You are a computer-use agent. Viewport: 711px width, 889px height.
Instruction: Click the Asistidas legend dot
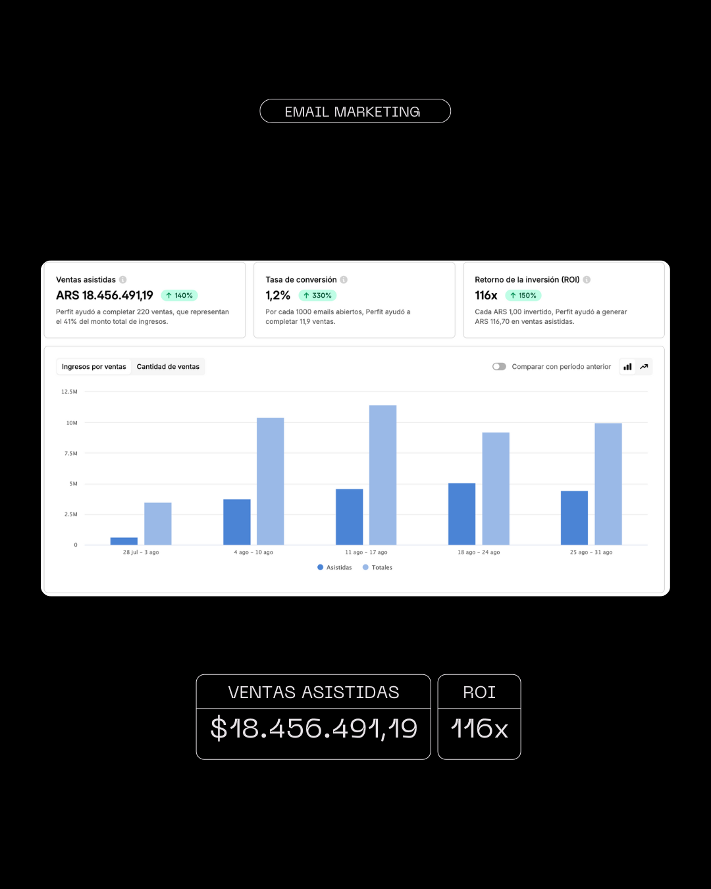[x=321, y=567]
